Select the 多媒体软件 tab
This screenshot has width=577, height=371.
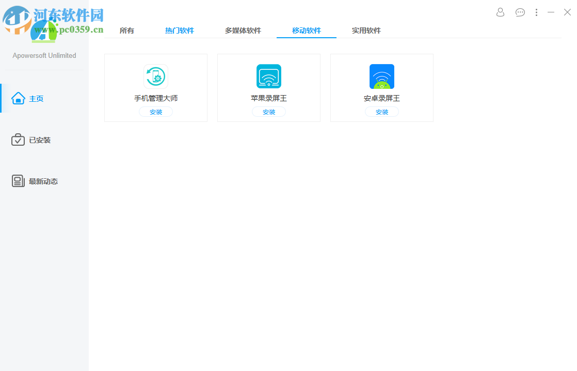pos(243,30)
